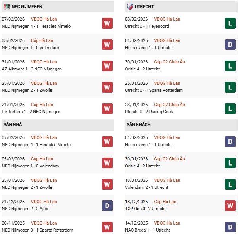238x236 pixels.
Task: Click D badge for NAC Breda 1-1 Utrecht
Action: (x=230, y=227)
